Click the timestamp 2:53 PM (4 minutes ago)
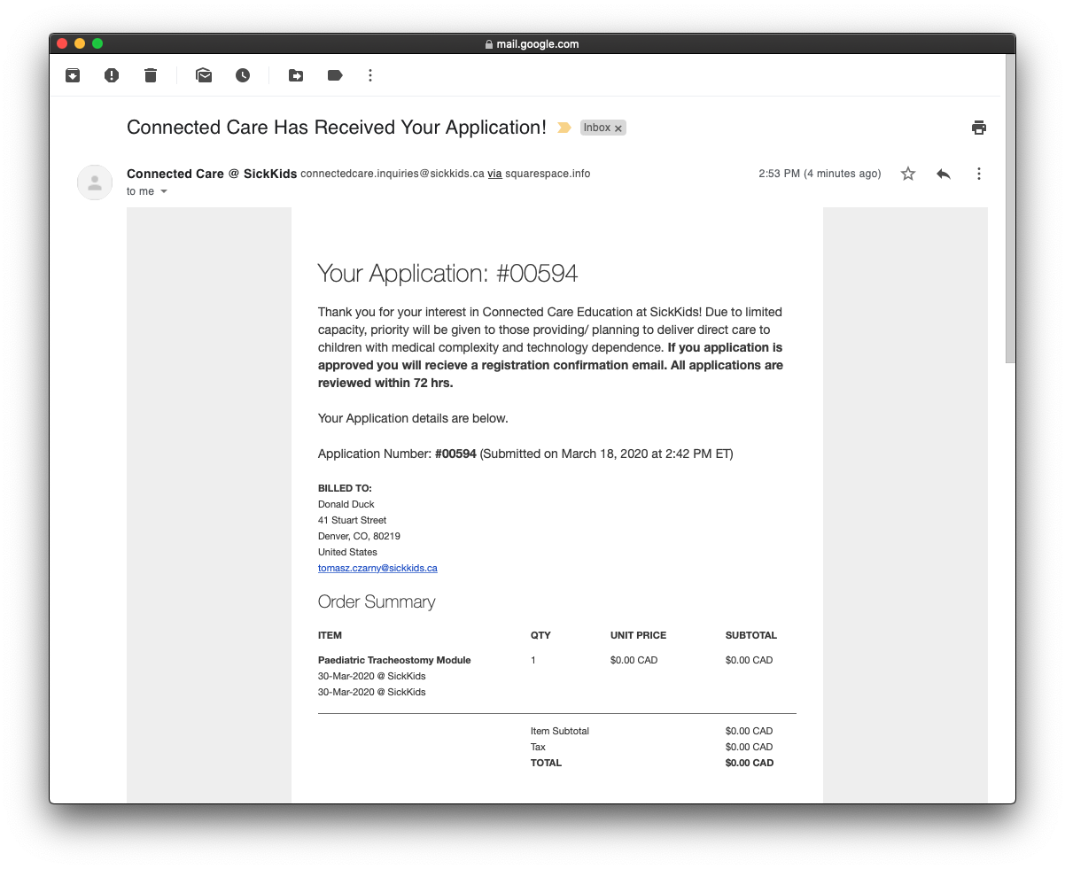This screenshot has height=869, width=1065. [820, 174]
